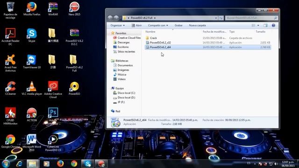Select the Adobe Photoshop desktop icon
299x168 pixels.
tap(53, 116)
